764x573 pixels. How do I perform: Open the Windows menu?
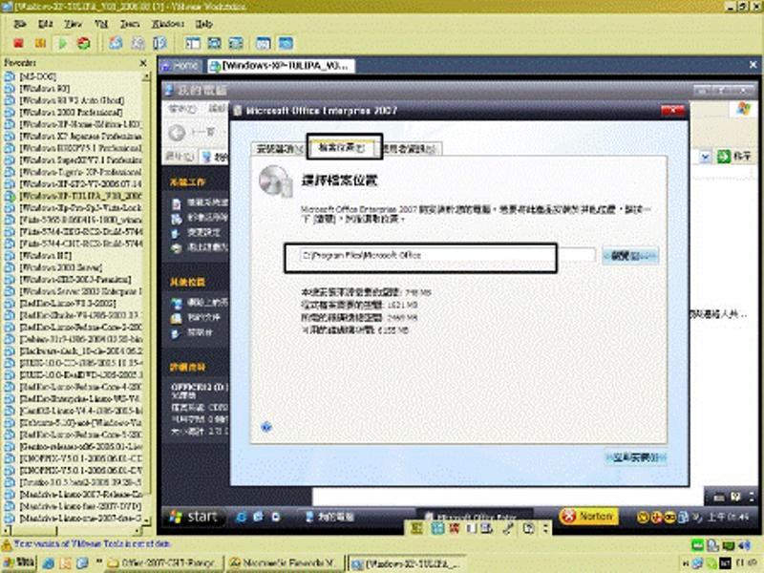coord(168,24)
